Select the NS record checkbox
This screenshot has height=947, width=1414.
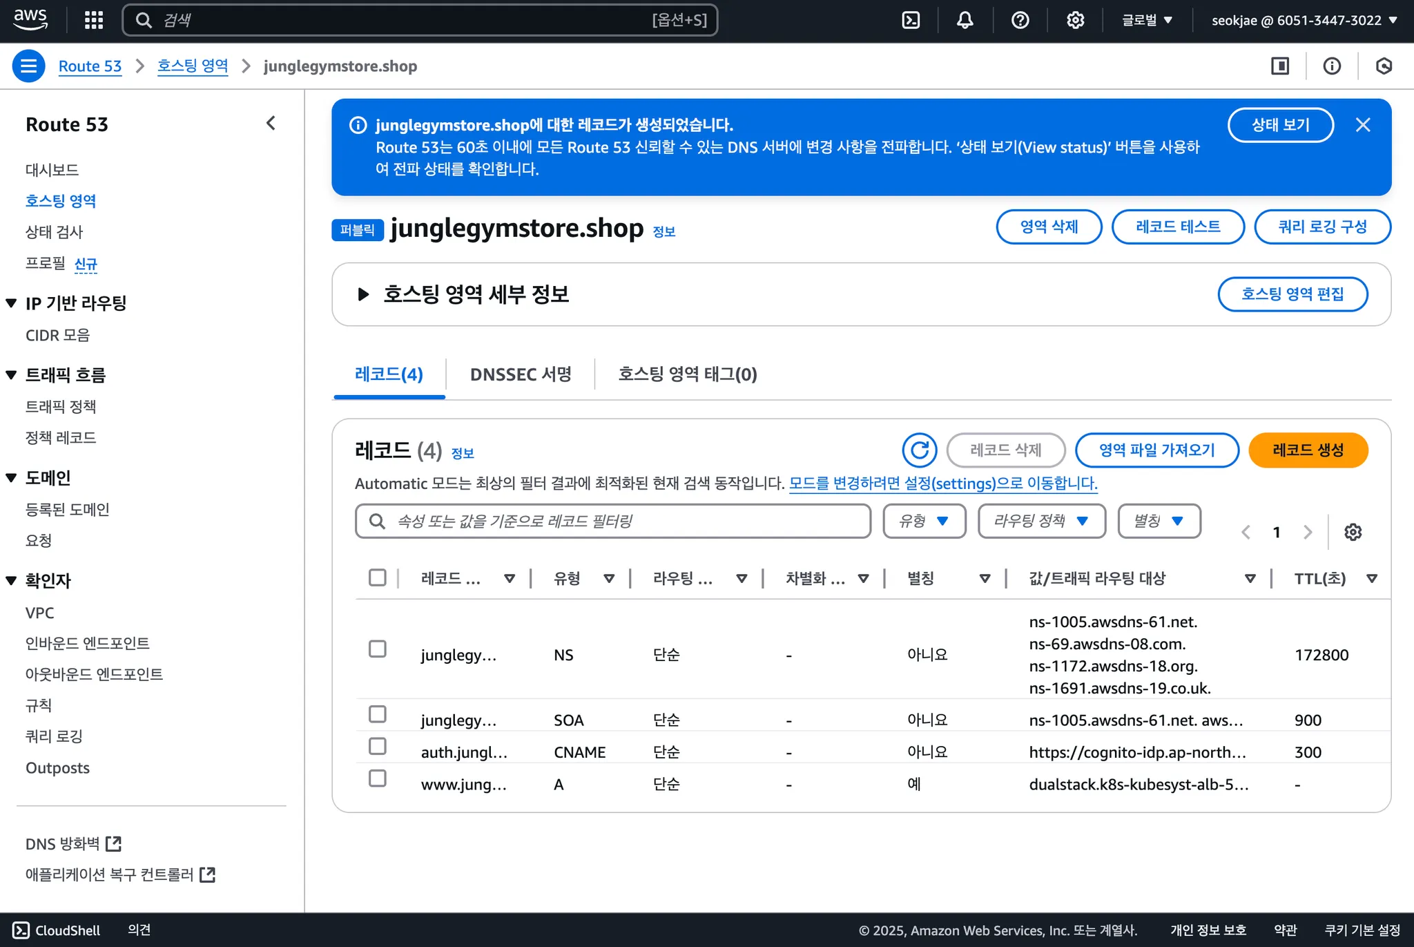[x=377, y=649]
